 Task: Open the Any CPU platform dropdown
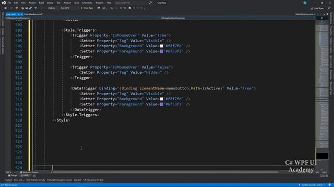click(69, 8)
